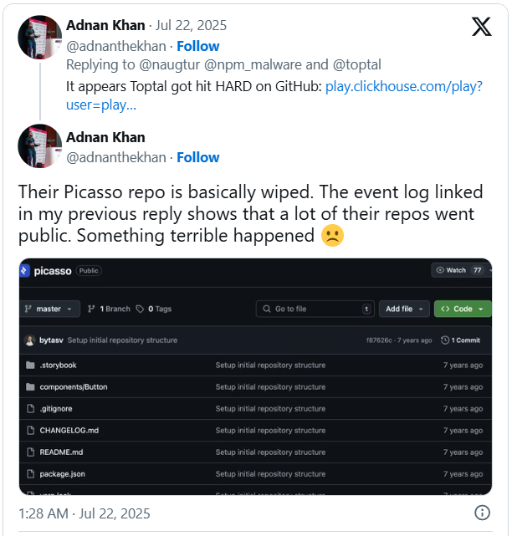
Task: Open the Add file dropdown
Action: [403, 309]
